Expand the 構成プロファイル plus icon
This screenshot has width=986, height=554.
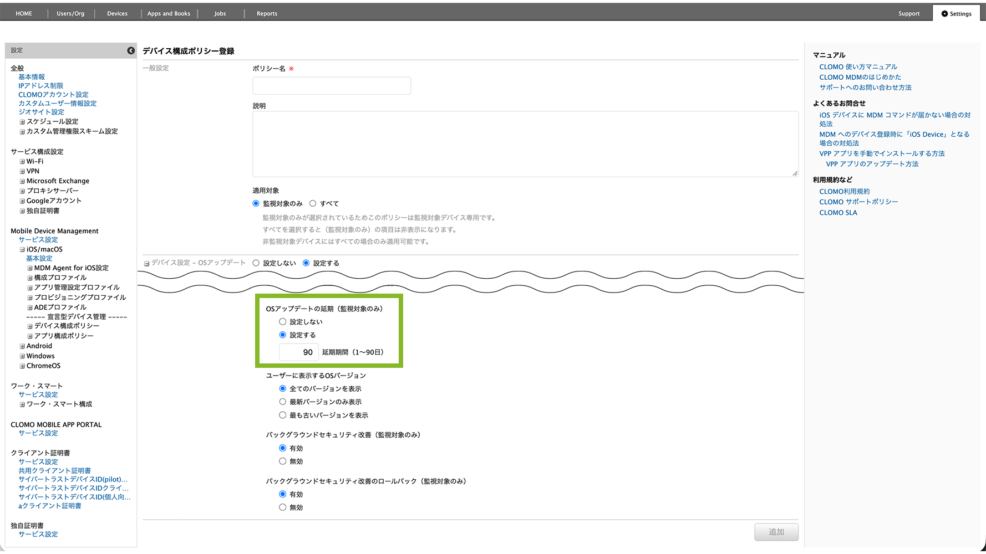30,278
